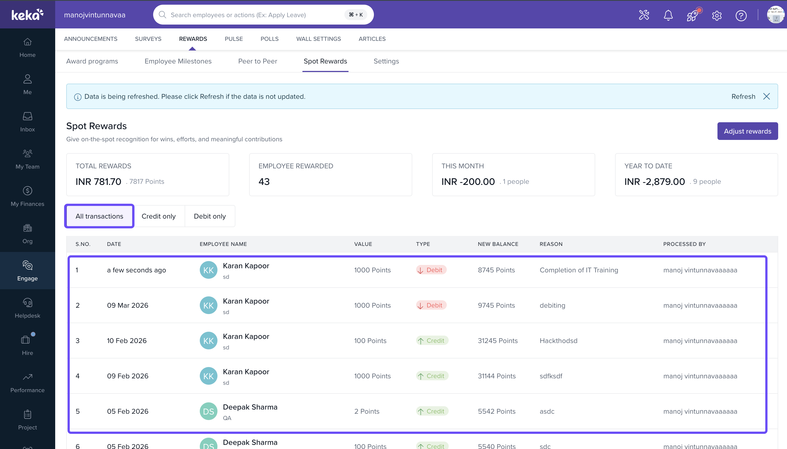Open the settings gear icon
Image resolution: width=787 pixels, height=449 pixels.
tap(717, 15)
